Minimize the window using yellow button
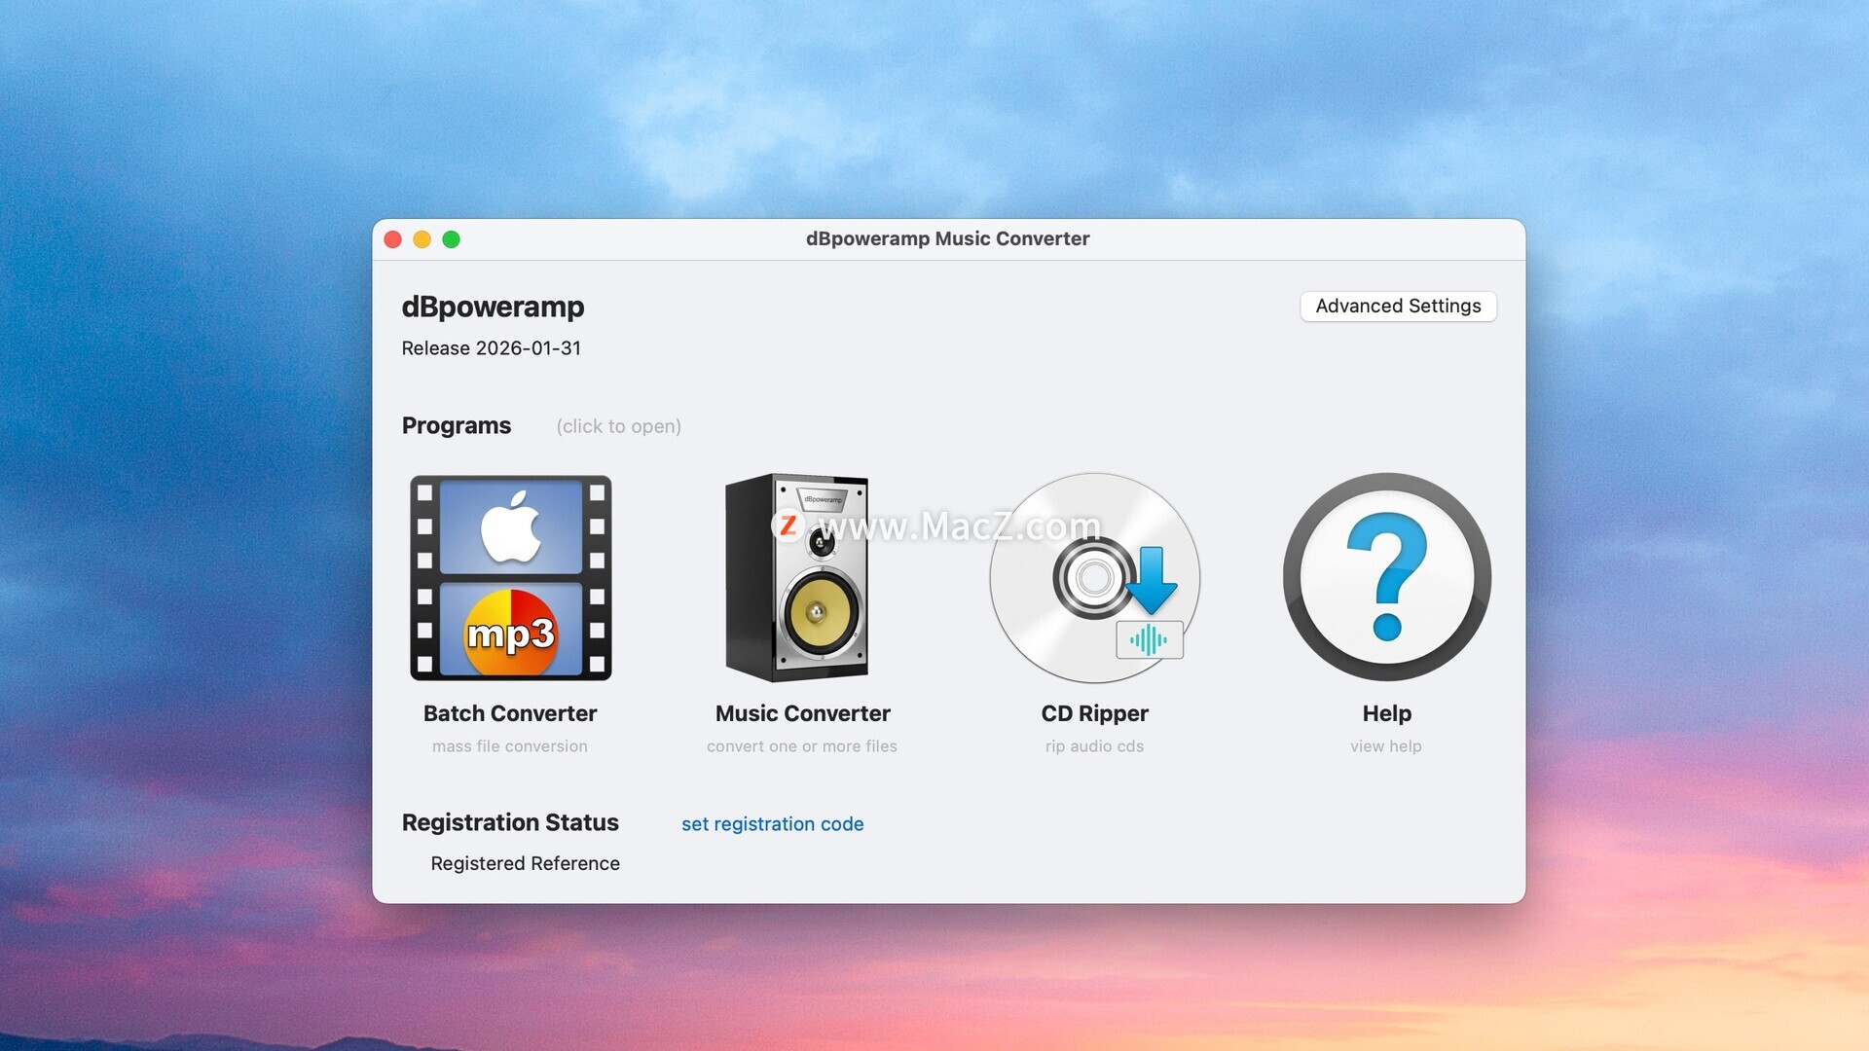This screenshot has width=1869, height=1051. (x=422, y=239)
